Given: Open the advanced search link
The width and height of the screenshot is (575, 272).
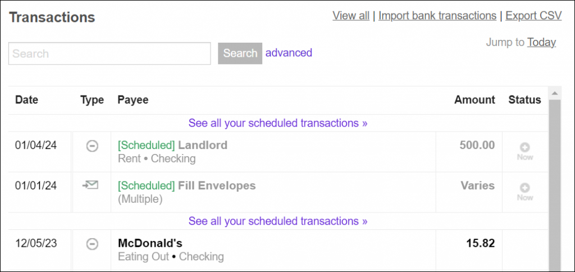Looking at the screenshot, I should [289, 53].
